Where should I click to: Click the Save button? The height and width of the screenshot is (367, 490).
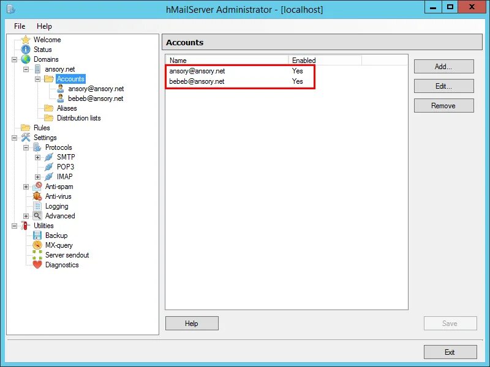450,324
